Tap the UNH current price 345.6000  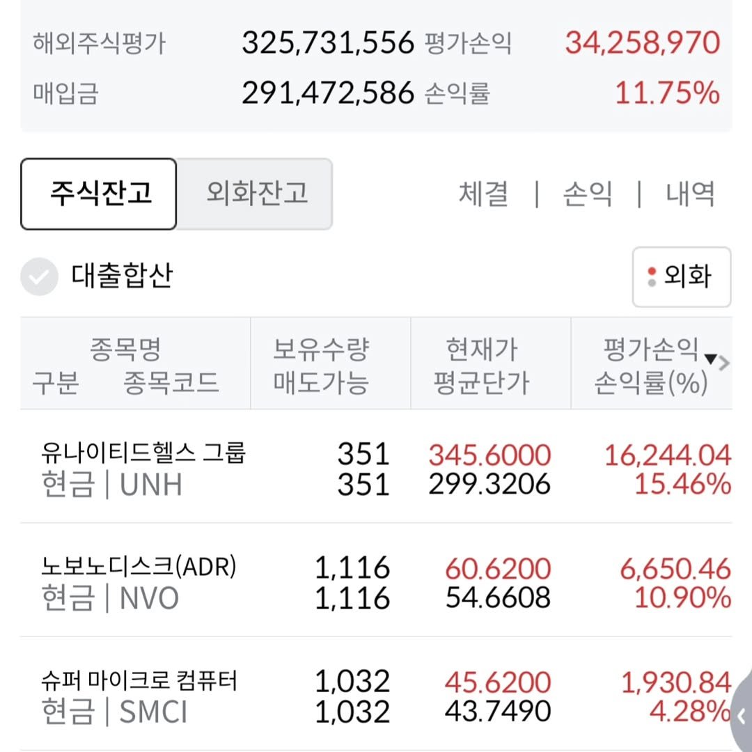pyautogui.click(x=489, y=455)
